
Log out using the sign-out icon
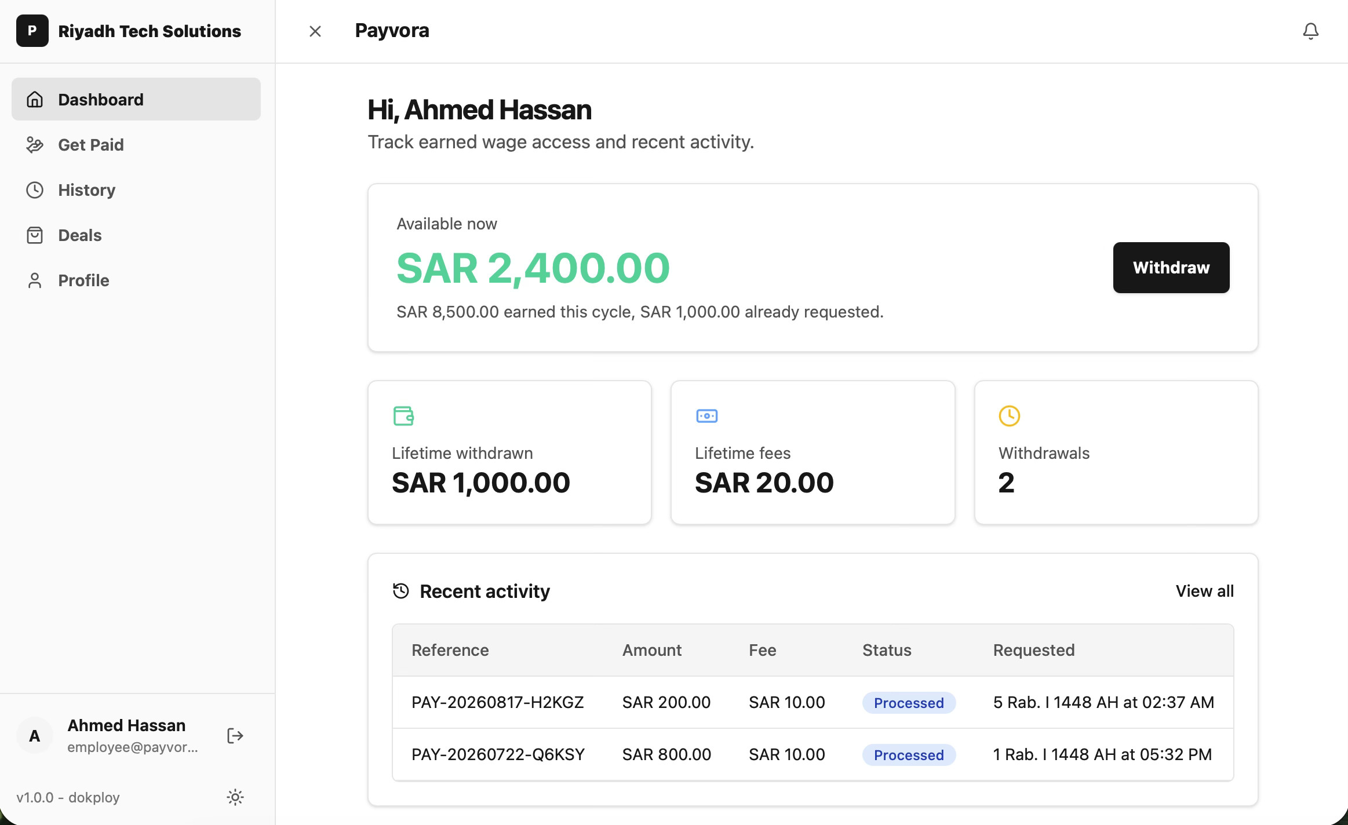click(235, 735)
